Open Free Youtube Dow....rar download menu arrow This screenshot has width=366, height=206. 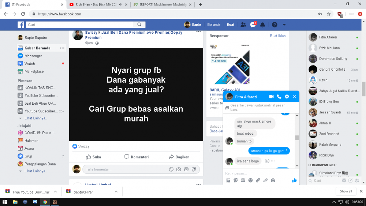55,192
